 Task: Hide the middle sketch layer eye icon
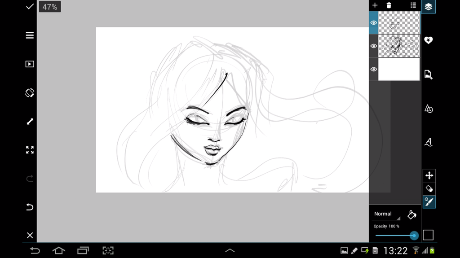point(373,46)
